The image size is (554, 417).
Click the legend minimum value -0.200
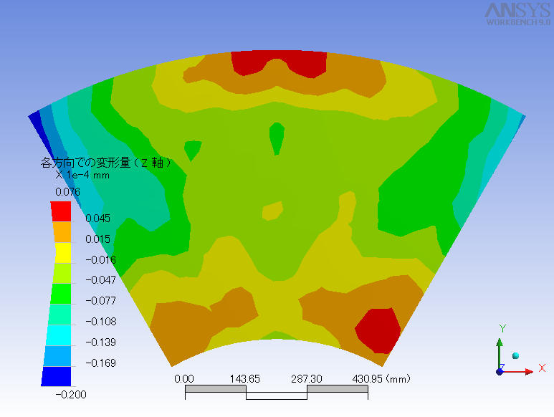pos(71,394)
